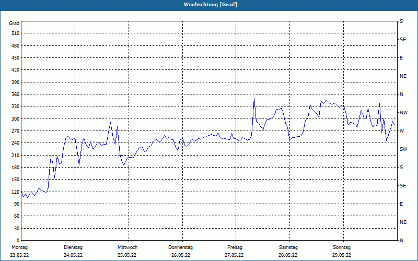Screen dimensions: 418x261
Task: Click the 'NW' compass direction label
Action: pyautogui.click(x=403, y=113)
